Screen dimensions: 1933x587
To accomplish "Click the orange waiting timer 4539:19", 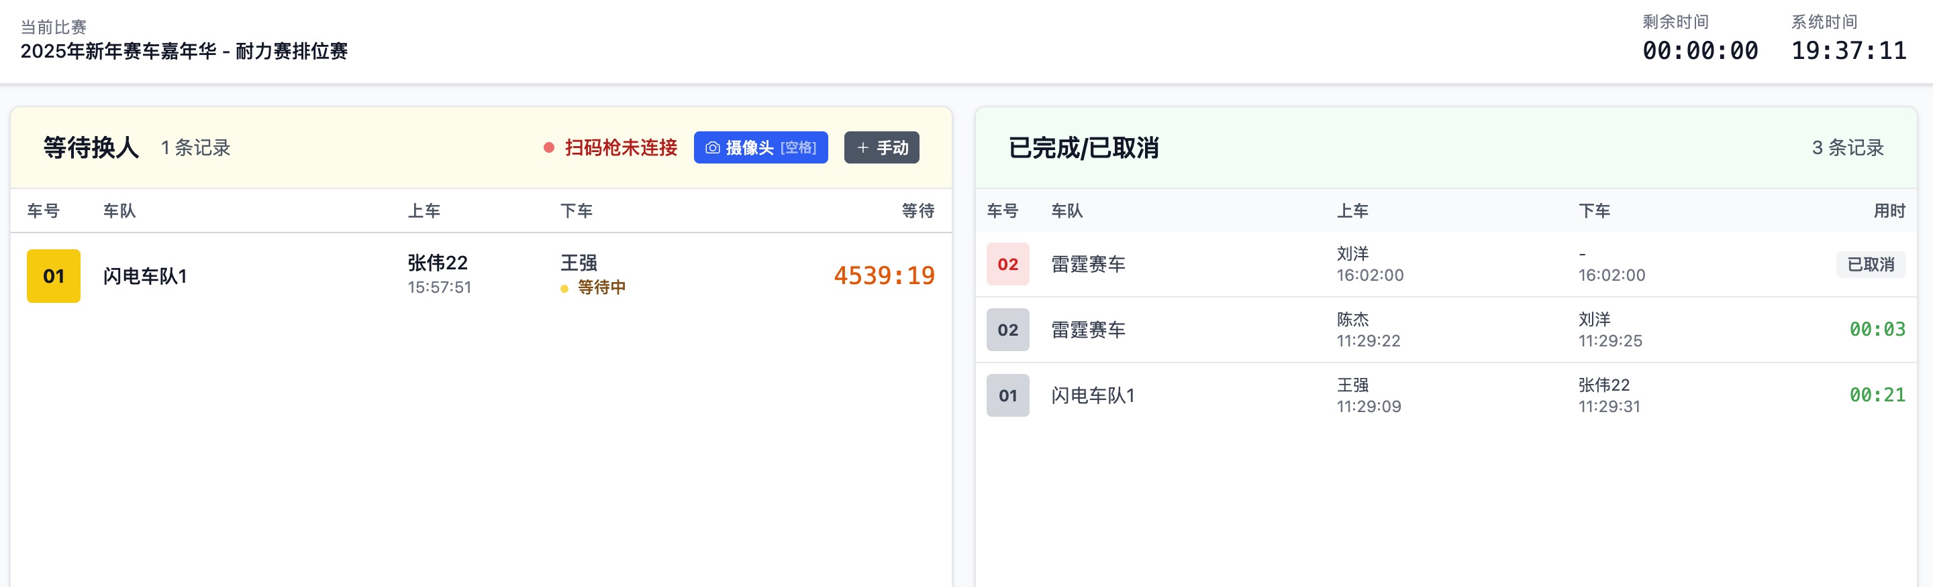I will point(884,275).
